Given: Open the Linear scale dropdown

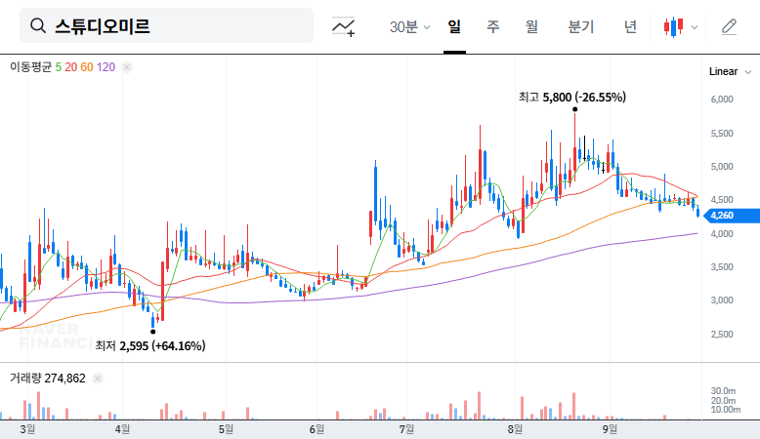Looking at the screenshot, I should [730, 71].
